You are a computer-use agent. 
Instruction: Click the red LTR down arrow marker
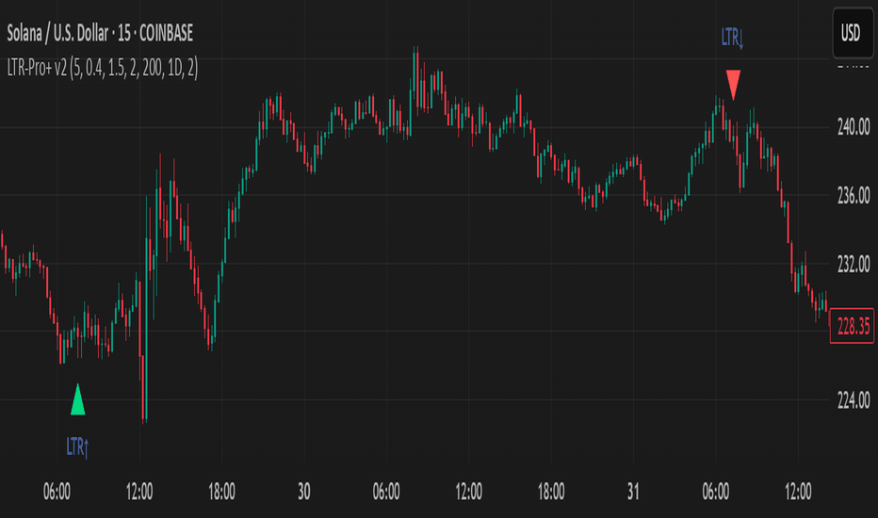coord(733,85)
